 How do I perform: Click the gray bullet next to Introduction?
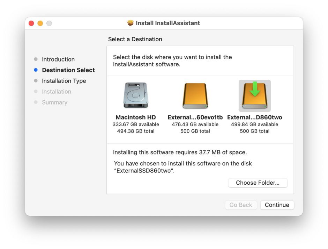pyautogui.click(x=36, y=59)
